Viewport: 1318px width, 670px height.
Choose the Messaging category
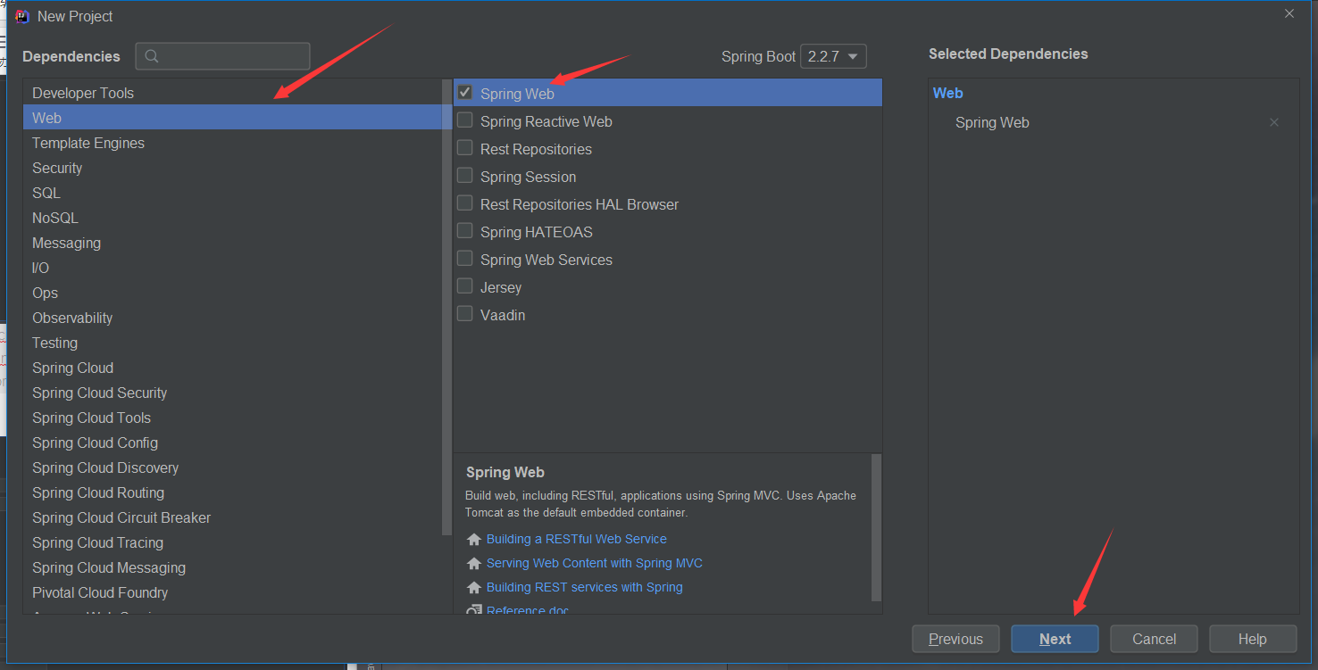click(232, 243)
